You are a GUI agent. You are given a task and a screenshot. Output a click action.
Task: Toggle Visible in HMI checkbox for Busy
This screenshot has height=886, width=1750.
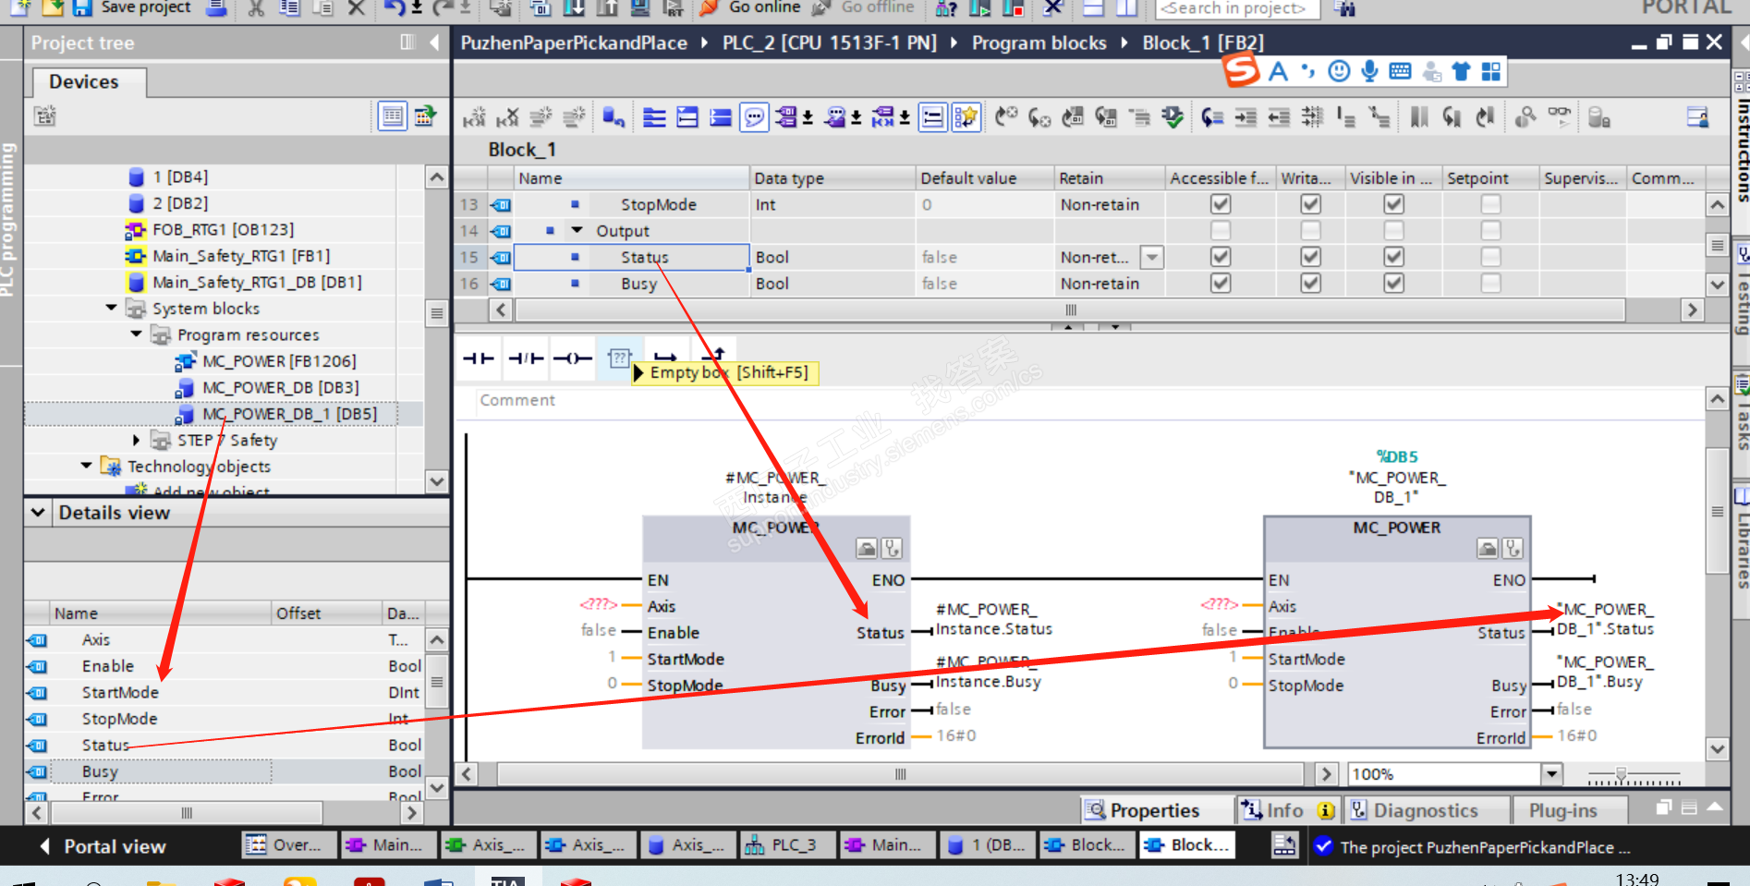[x=1394, y=284]
